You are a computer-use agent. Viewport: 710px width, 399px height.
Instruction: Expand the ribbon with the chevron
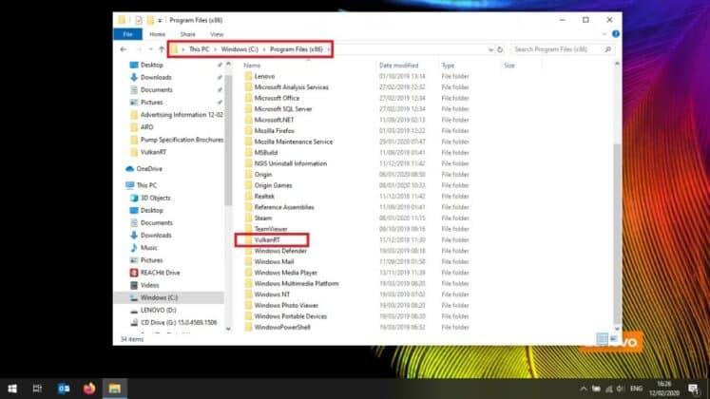(x=604, y=33)
